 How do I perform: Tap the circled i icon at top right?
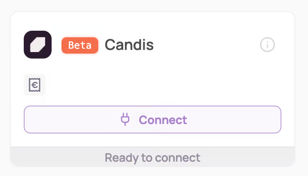pyautogui.click(x=267, y=45)
